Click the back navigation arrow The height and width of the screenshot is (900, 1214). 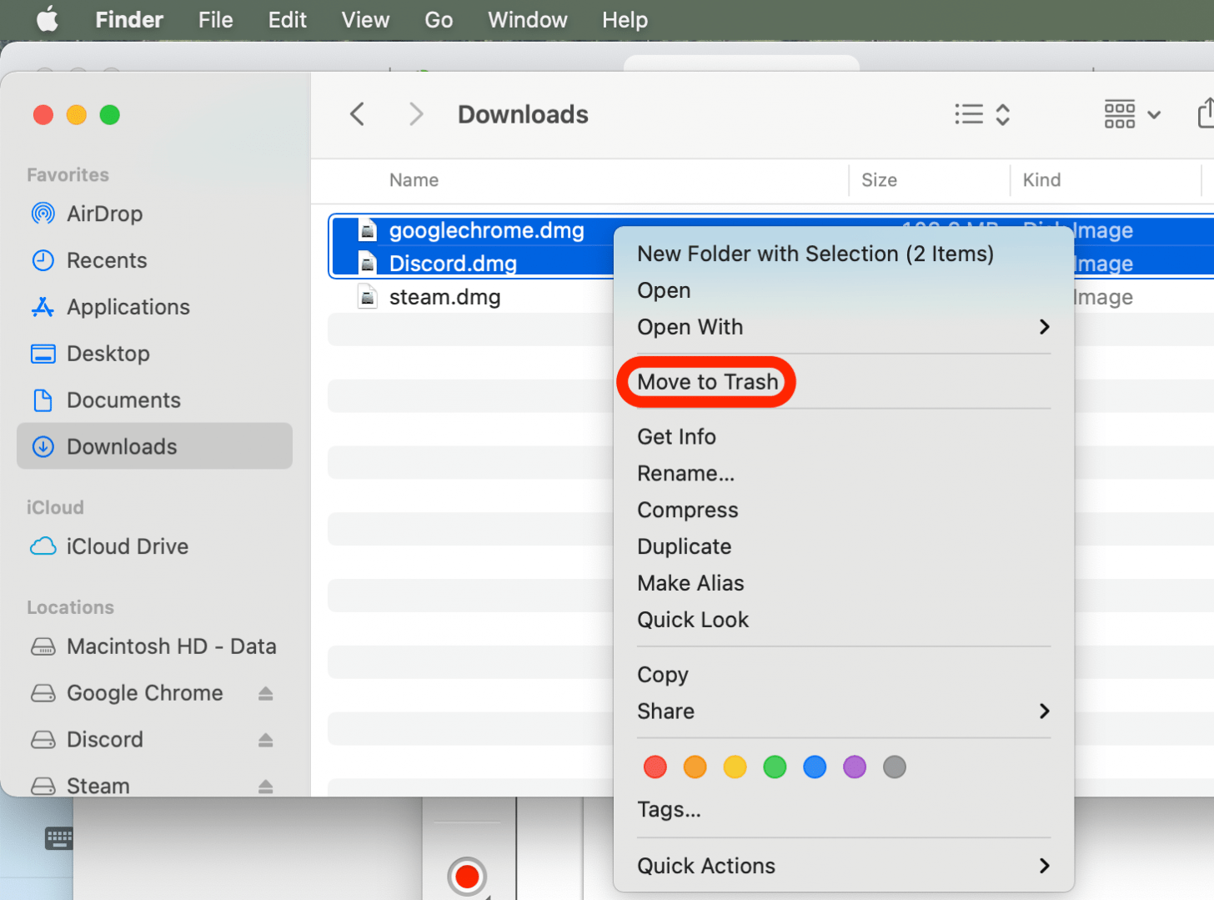pos(358,114)
